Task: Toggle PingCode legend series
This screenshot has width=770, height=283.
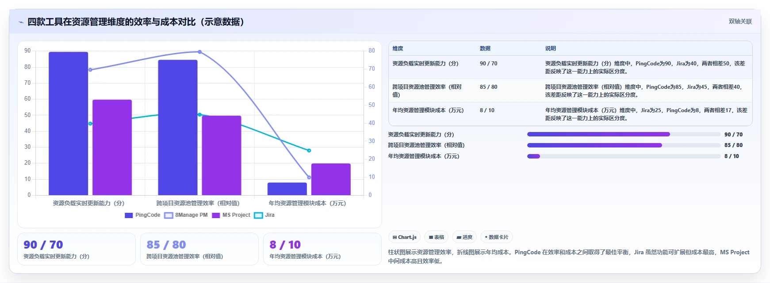Action: click(142, 215)
